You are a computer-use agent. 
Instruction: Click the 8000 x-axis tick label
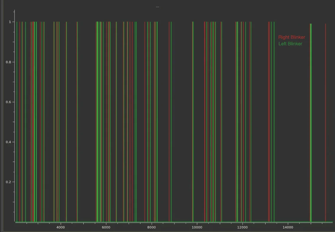(x=151, y=227)
